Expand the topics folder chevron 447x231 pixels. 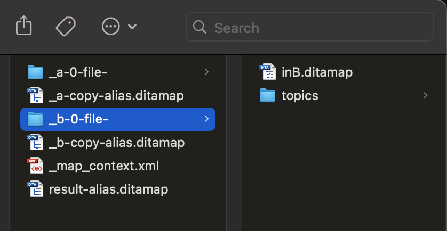click(425, 96)
